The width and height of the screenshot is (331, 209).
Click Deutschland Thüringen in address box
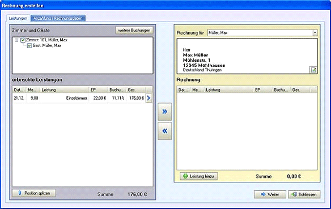pos(202,70)
